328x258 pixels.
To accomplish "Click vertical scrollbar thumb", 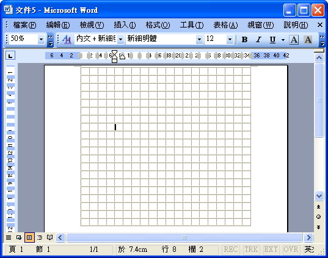I will point(319,100).
